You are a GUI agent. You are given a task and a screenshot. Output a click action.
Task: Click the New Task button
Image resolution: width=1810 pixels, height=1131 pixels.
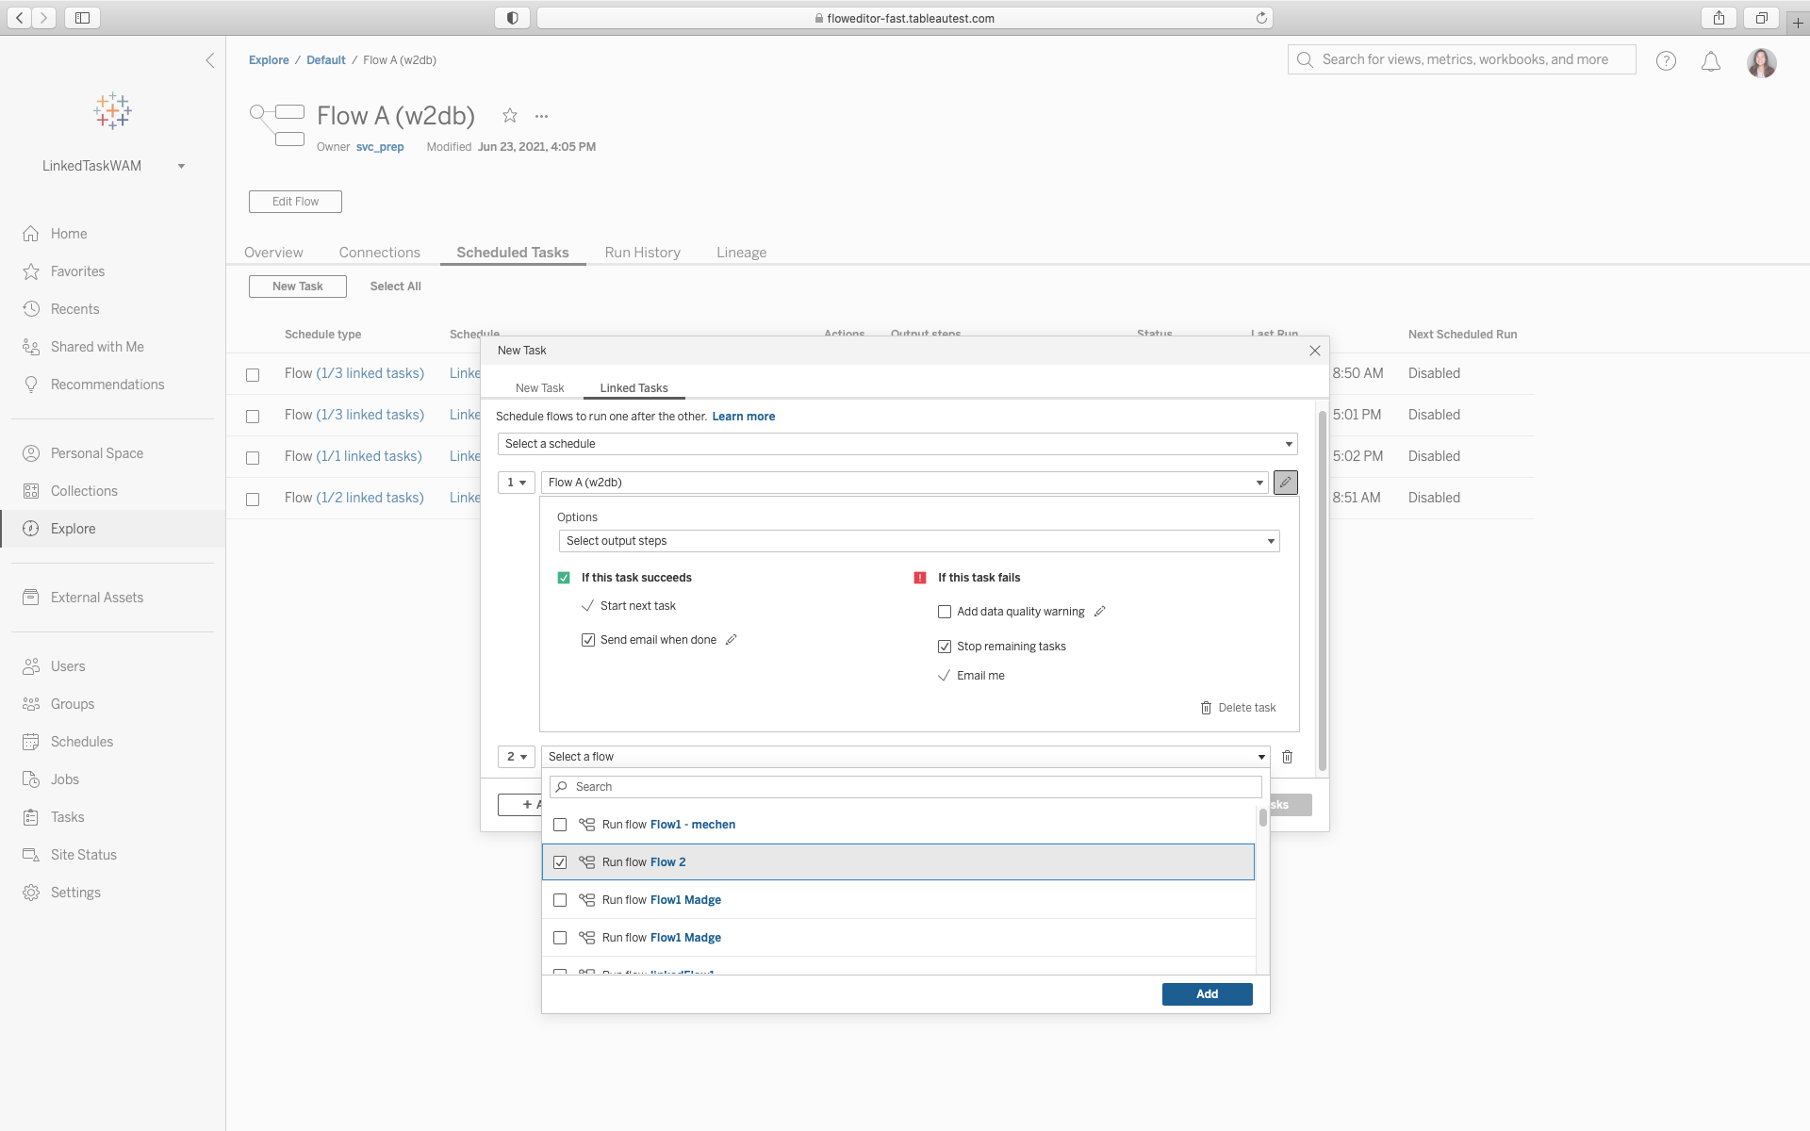coord(297,287)
